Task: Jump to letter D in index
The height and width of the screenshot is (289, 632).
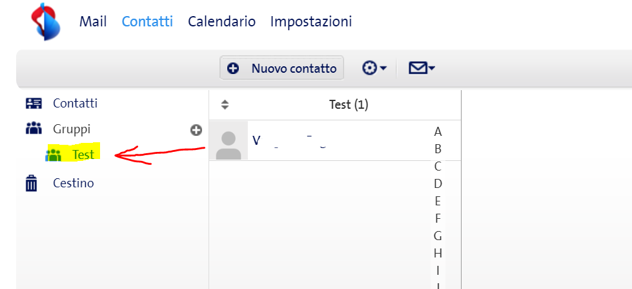Action: tap(438, 183)
